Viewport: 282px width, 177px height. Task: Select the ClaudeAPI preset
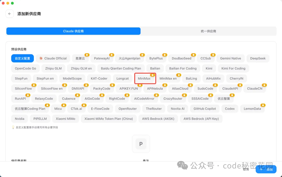pyautogui.click(x=230, y=88)
